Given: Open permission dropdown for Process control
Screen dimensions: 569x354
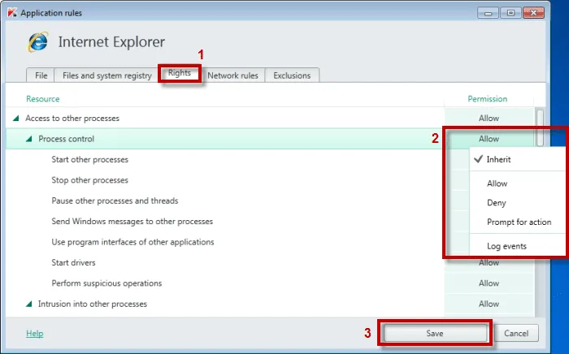Looking at the screenshot, I should pyautogui.click(x=489, y=139).
